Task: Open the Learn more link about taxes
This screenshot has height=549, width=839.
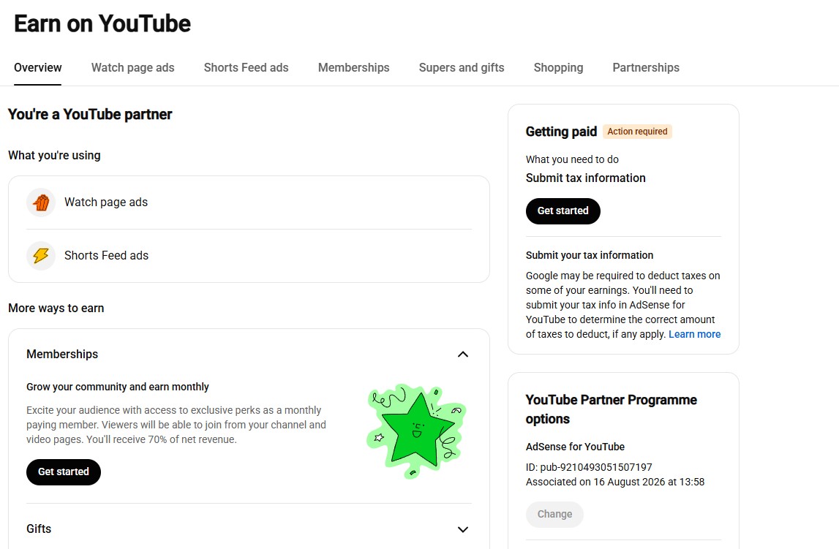Action: tap(694, 334)
